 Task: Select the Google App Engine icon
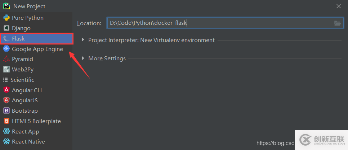(x=6, y=49)
